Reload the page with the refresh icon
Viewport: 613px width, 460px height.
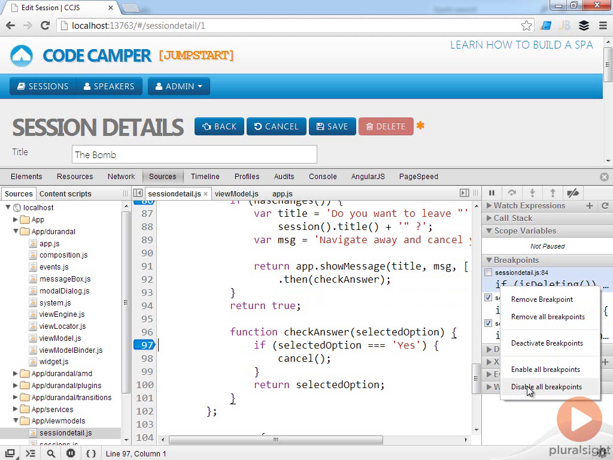pos(45,26)
